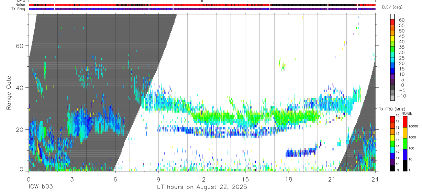Viewport: 422px width, 194px height.
Task: Click the "Range Gate" y-axis title
Action: pos(9,93)
